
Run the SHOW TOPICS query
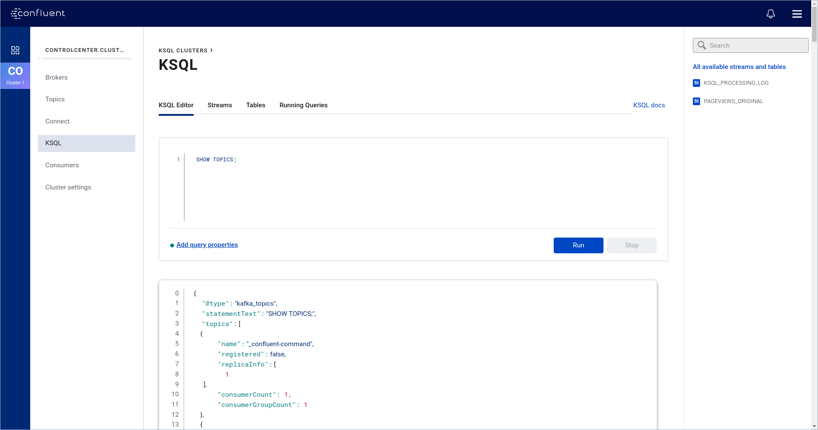578,245
